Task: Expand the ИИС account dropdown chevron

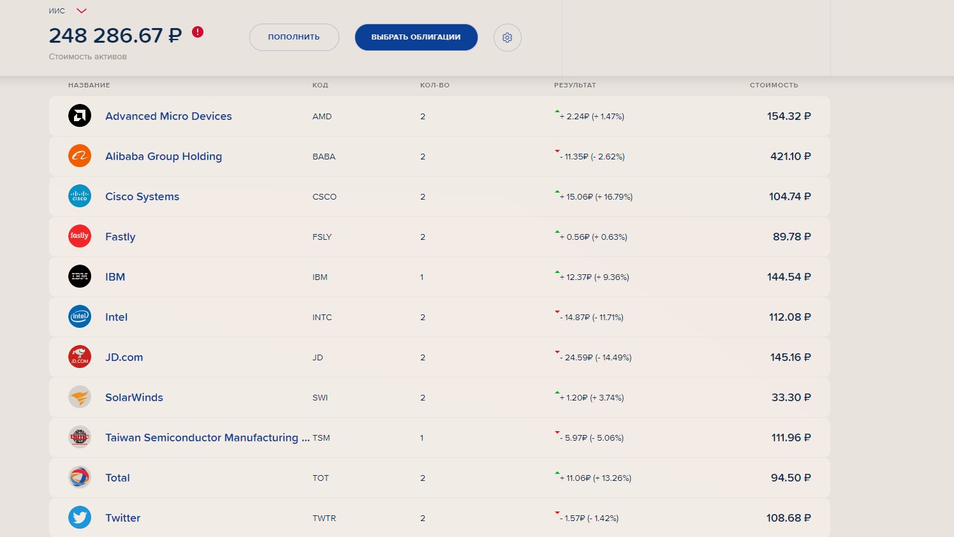Action: 82,11
